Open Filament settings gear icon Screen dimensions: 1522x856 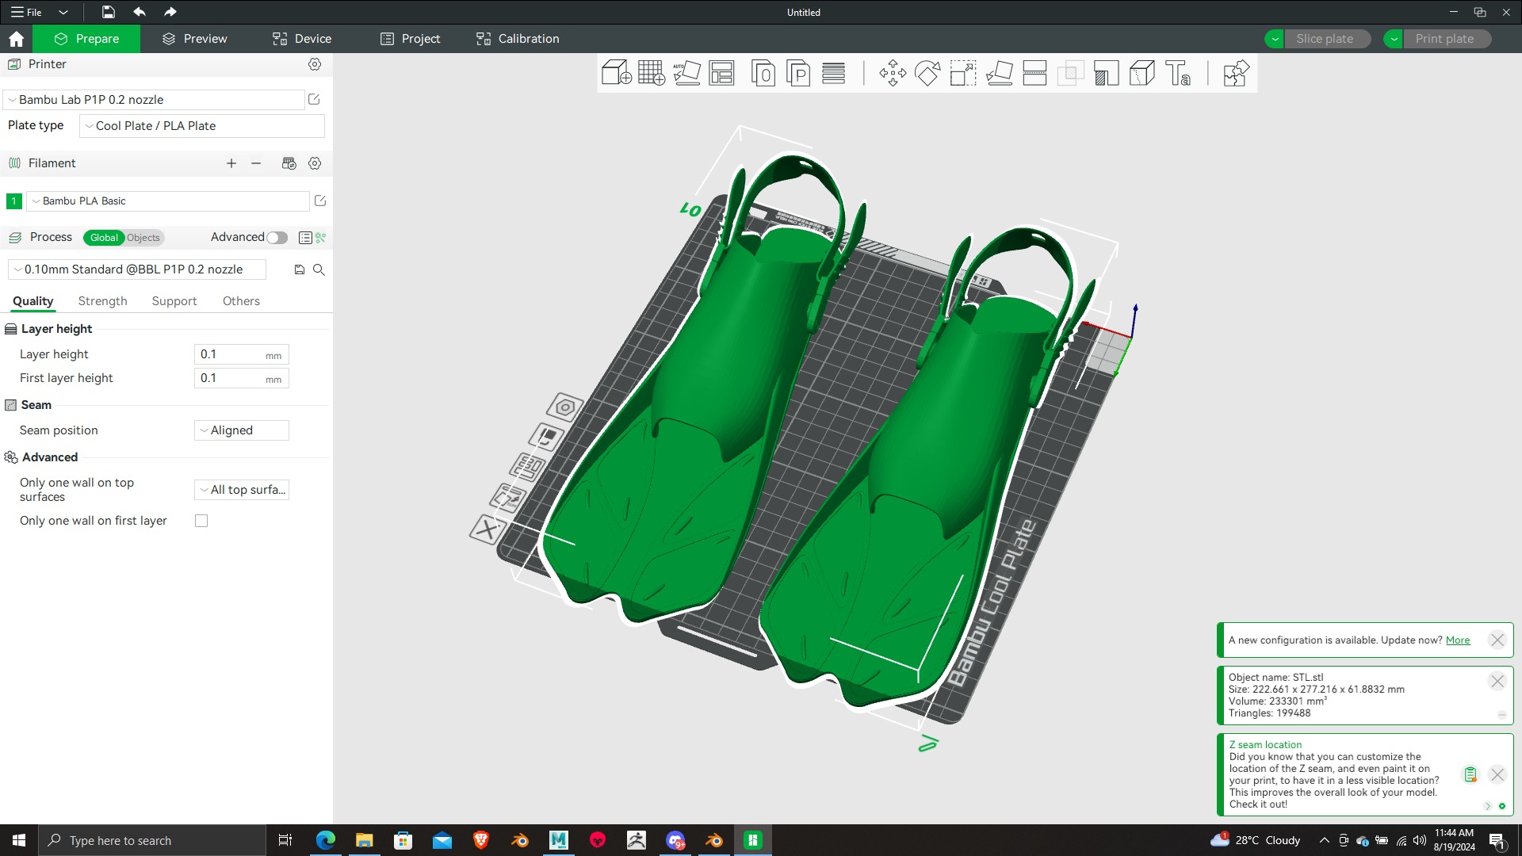(x=315, y=163)
